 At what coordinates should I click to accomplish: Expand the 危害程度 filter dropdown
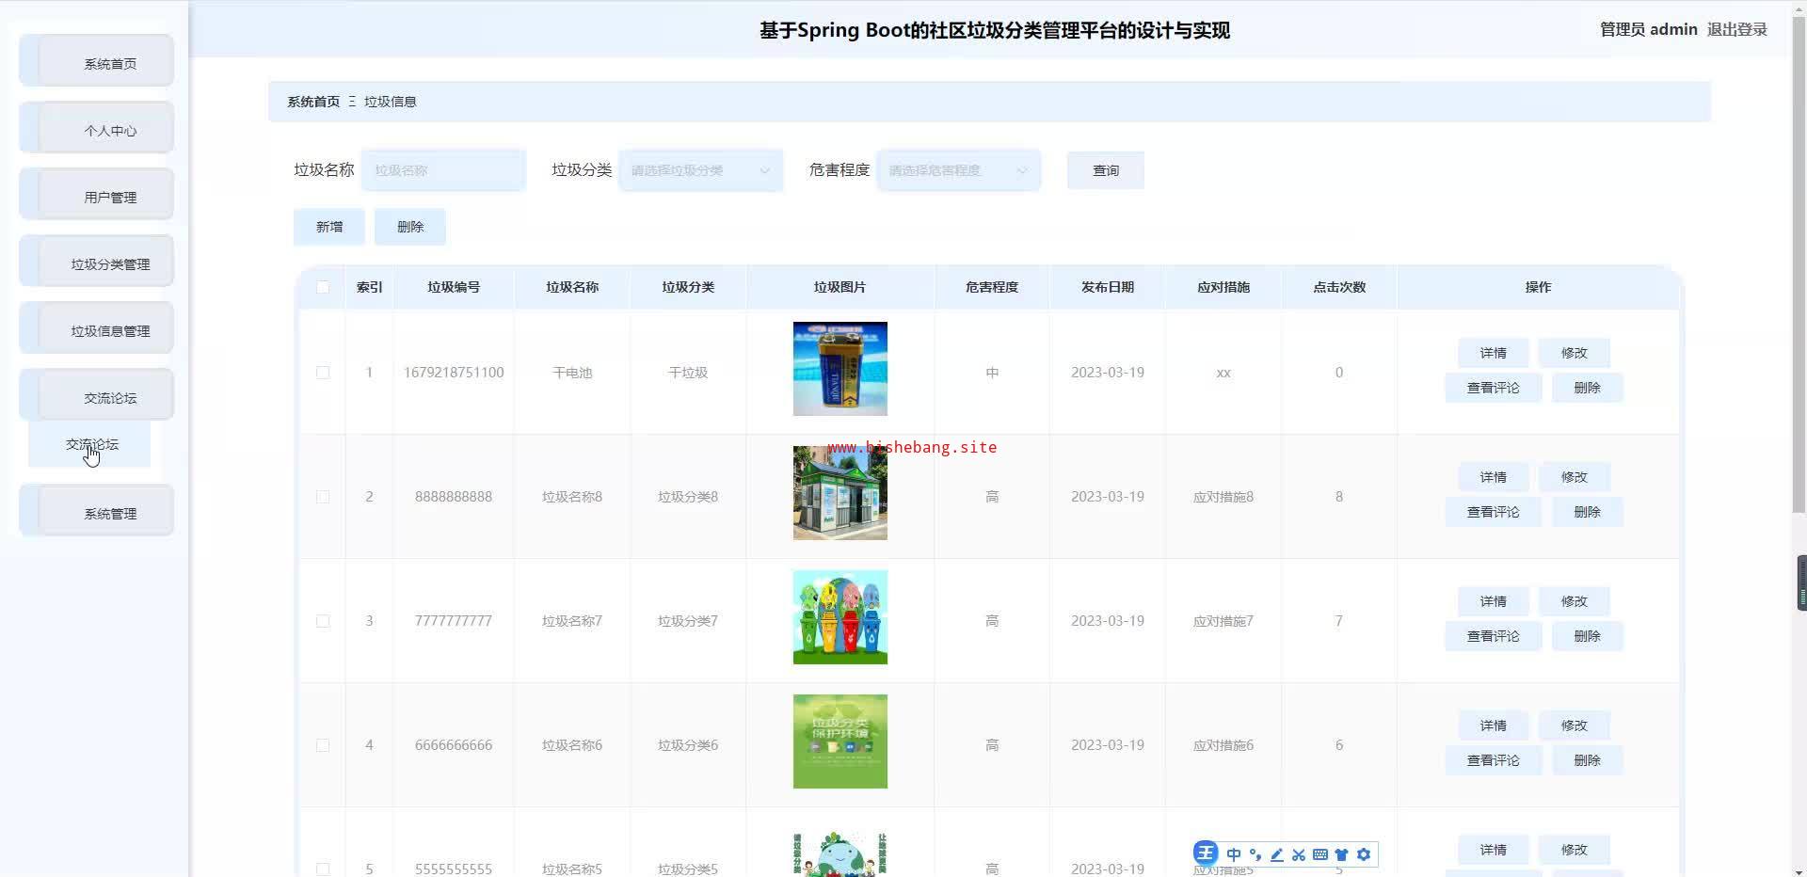point(958,170)
